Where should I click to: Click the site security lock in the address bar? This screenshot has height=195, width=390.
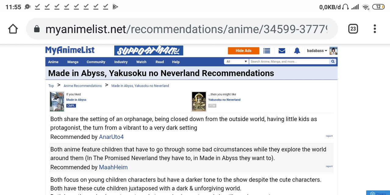(x=37, y=28)
